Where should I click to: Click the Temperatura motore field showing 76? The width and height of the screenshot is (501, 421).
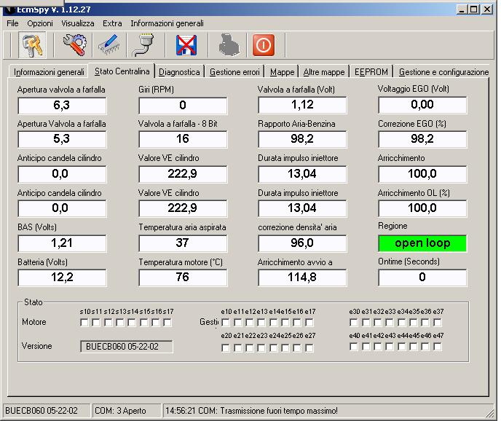click(x=183, y=278)
